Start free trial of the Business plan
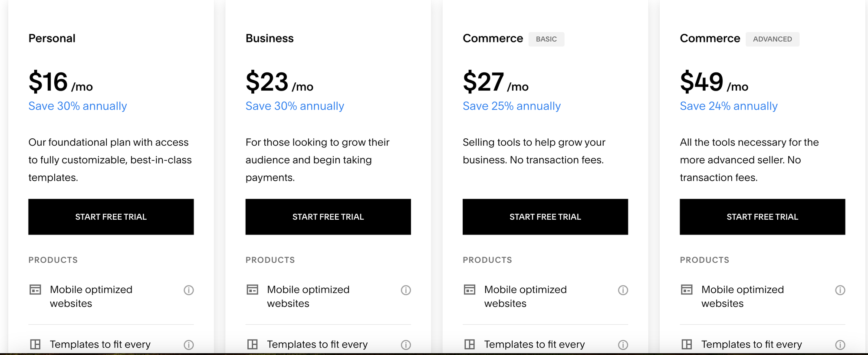Viewport: 868px width, 355px height. click(328, 217)
